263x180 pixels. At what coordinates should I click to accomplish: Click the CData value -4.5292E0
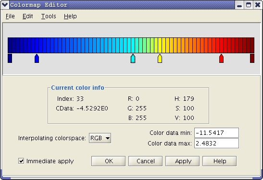[92, 108]
